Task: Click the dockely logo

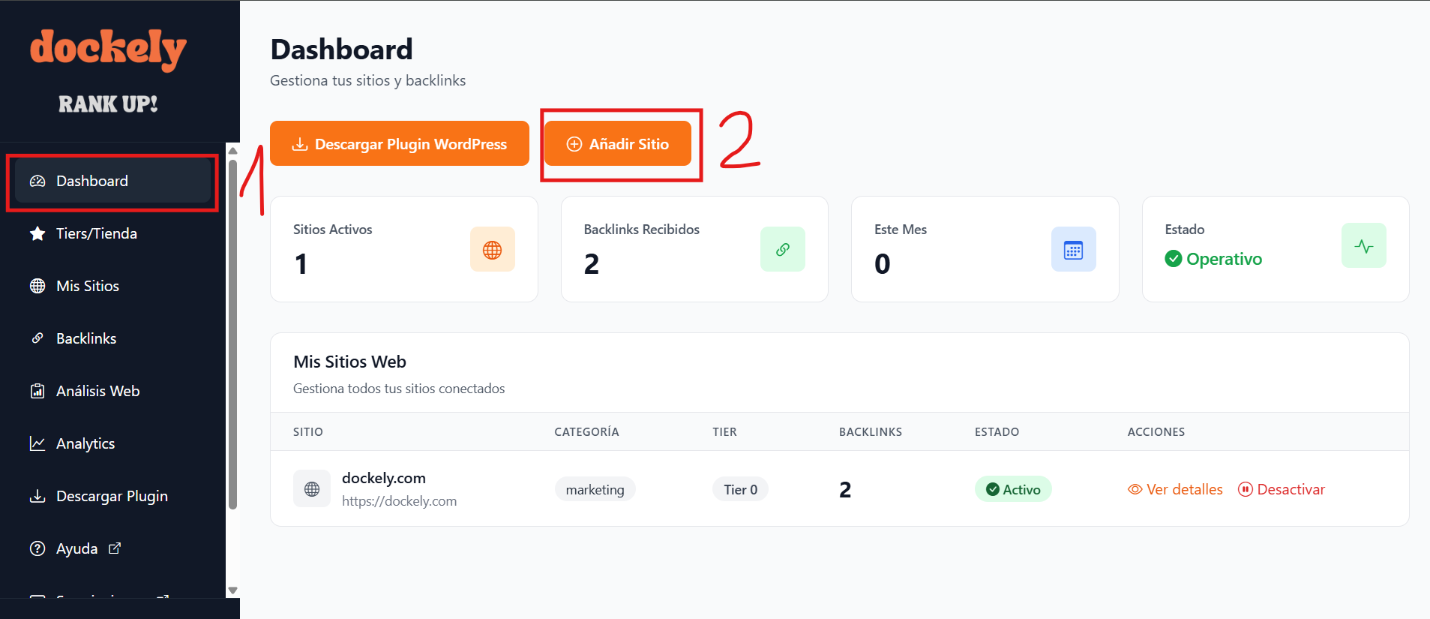Action: 108,50
